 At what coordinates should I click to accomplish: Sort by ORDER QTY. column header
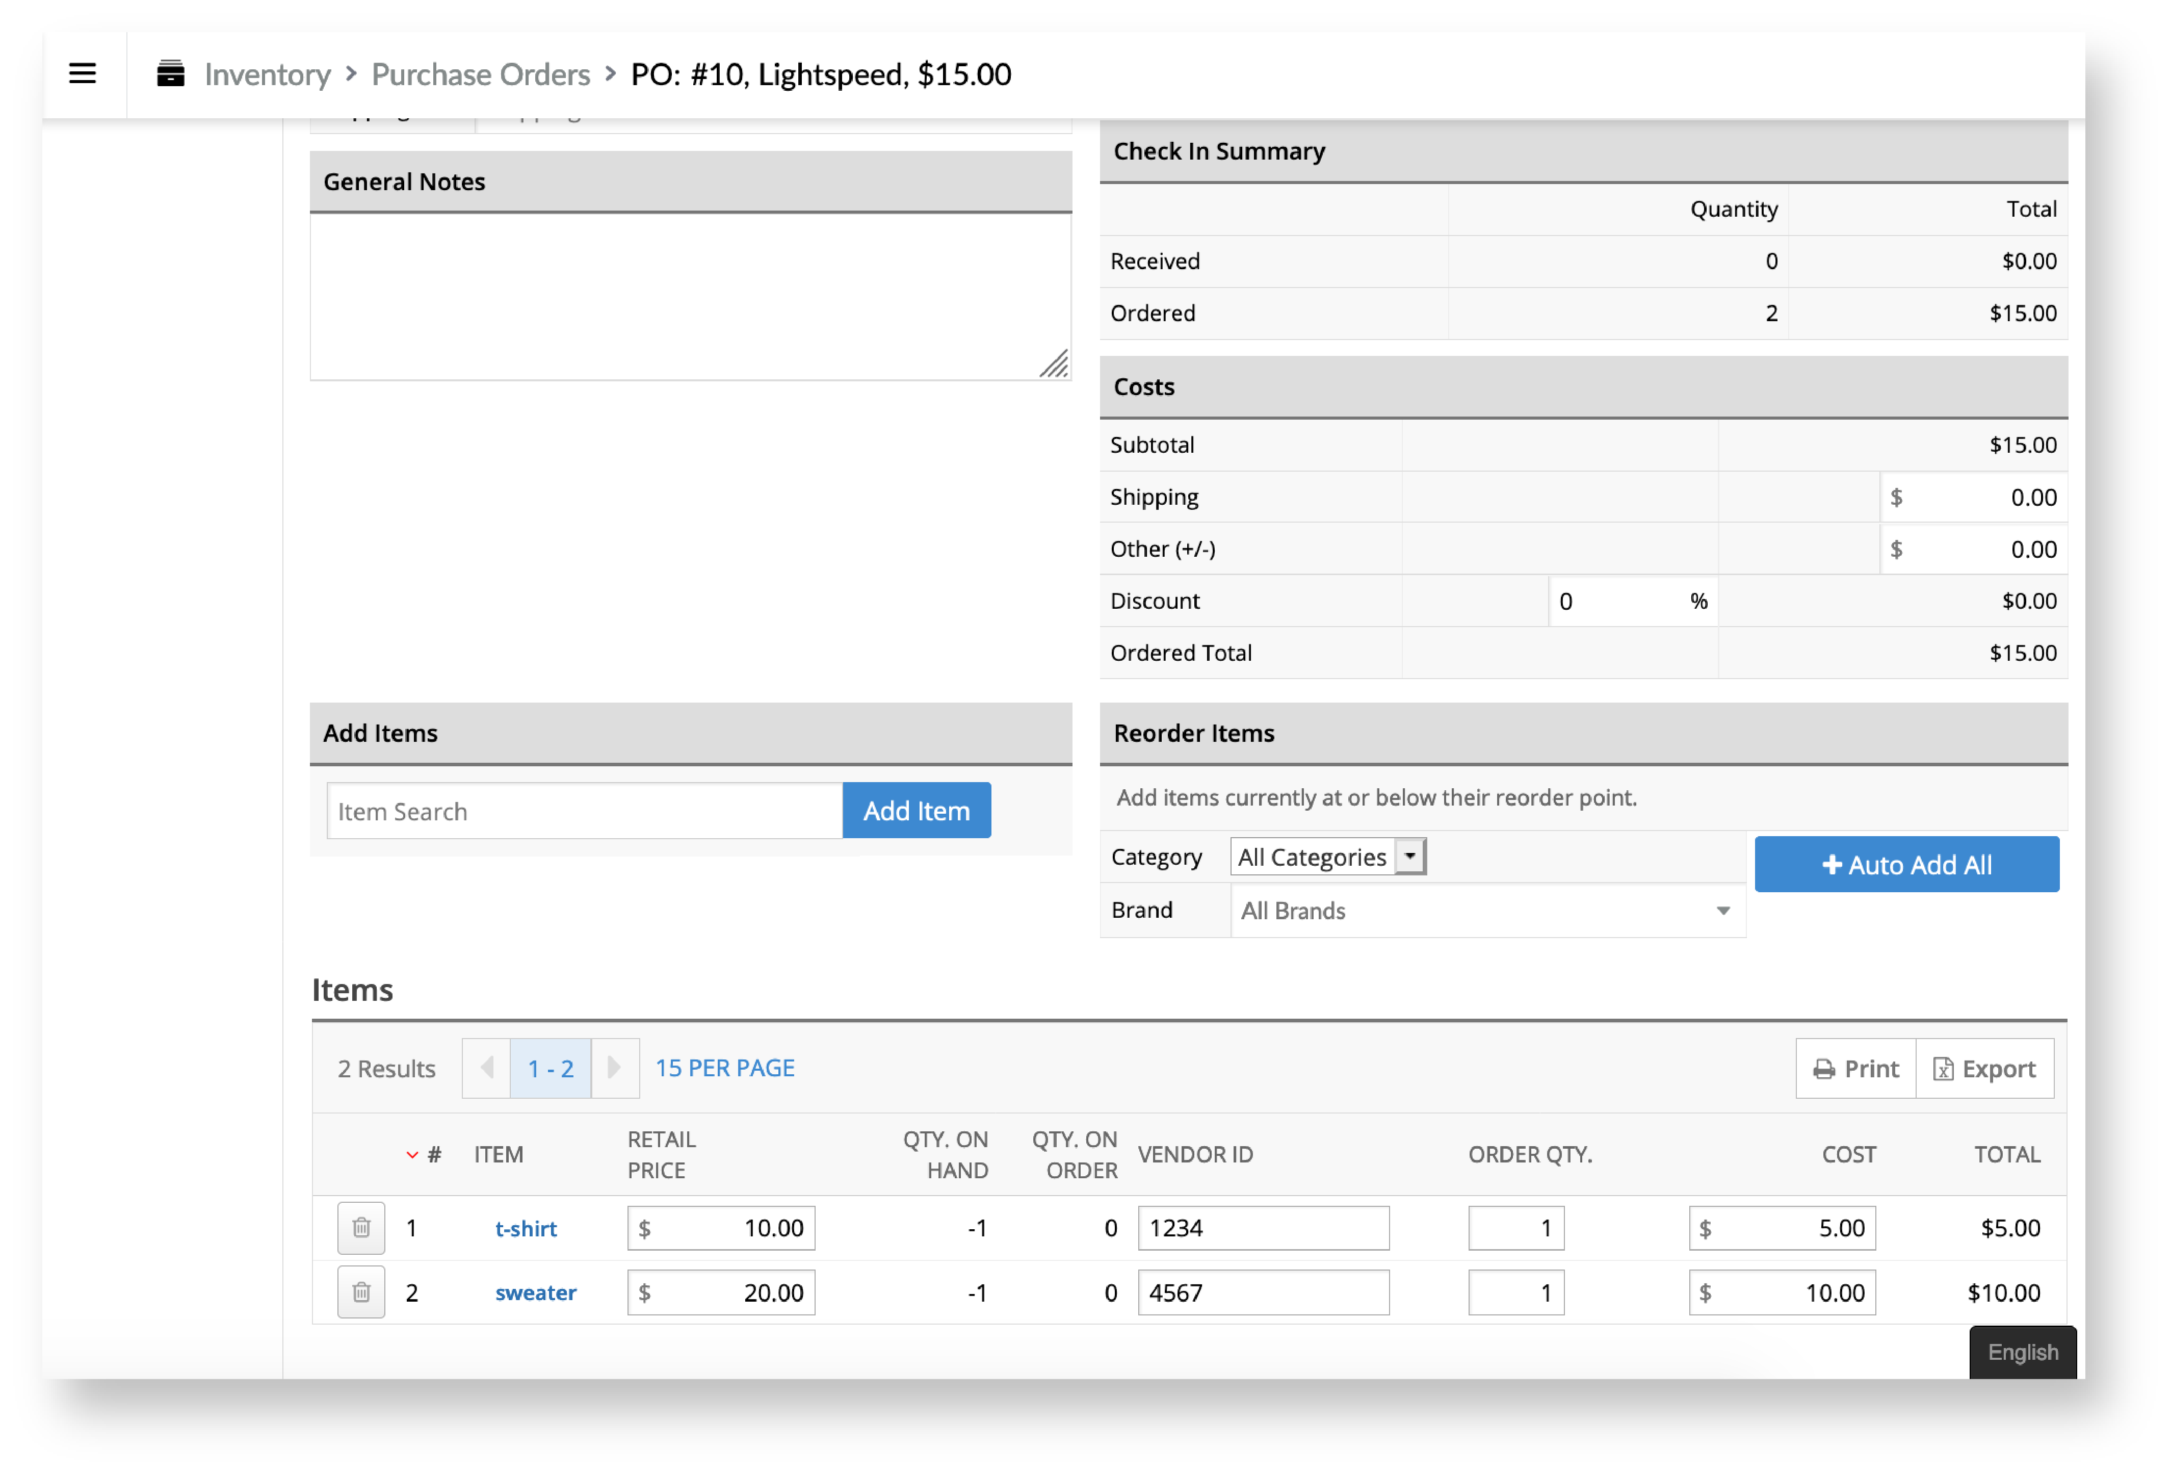(1530, 1155)
